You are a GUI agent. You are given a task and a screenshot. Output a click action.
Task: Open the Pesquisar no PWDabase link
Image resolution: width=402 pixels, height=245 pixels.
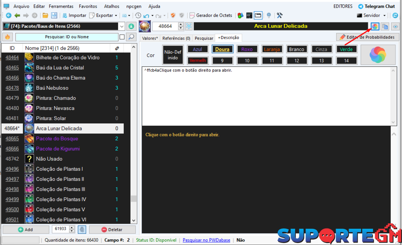[206, 240]
